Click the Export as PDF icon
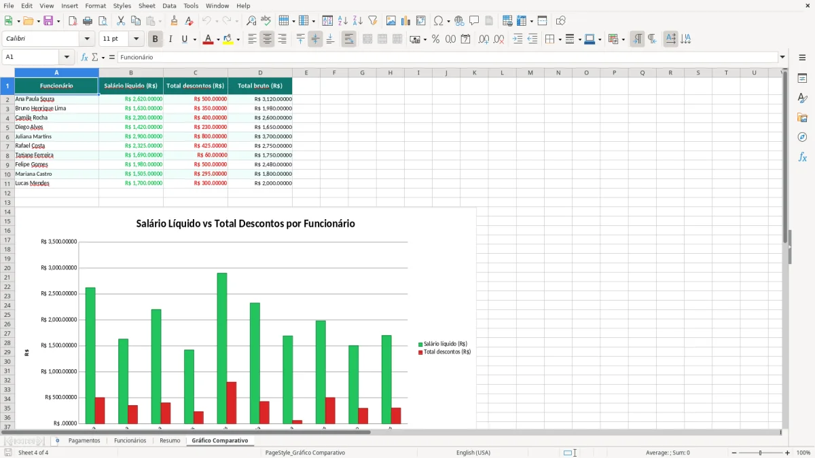 coord(73,21)
